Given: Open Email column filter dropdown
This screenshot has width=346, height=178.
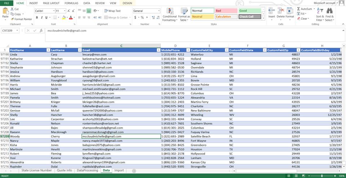Looking at the screenshot, I should pyautogui.click(x=159, y=50).
